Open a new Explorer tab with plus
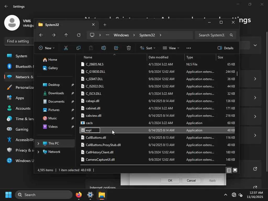The width and height of the screenshot is (268, 201). pyautogui.click(x=105, y=25)
